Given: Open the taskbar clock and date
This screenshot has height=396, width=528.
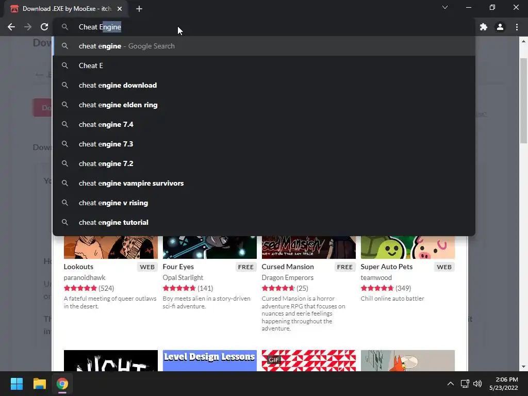Looking at the screenshot, I should pyautogui.click(x=504, y=384).
